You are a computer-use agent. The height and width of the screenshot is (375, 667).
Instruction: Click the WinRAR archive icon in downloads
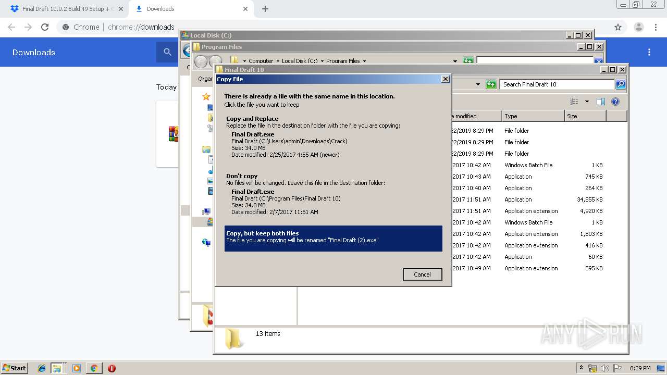tap(174, 134)
